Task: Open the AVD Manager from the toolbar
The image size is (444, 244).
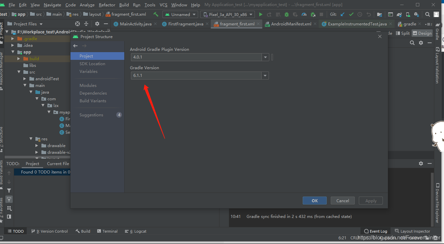Action: pyautogui.click(x=408, y=14)
